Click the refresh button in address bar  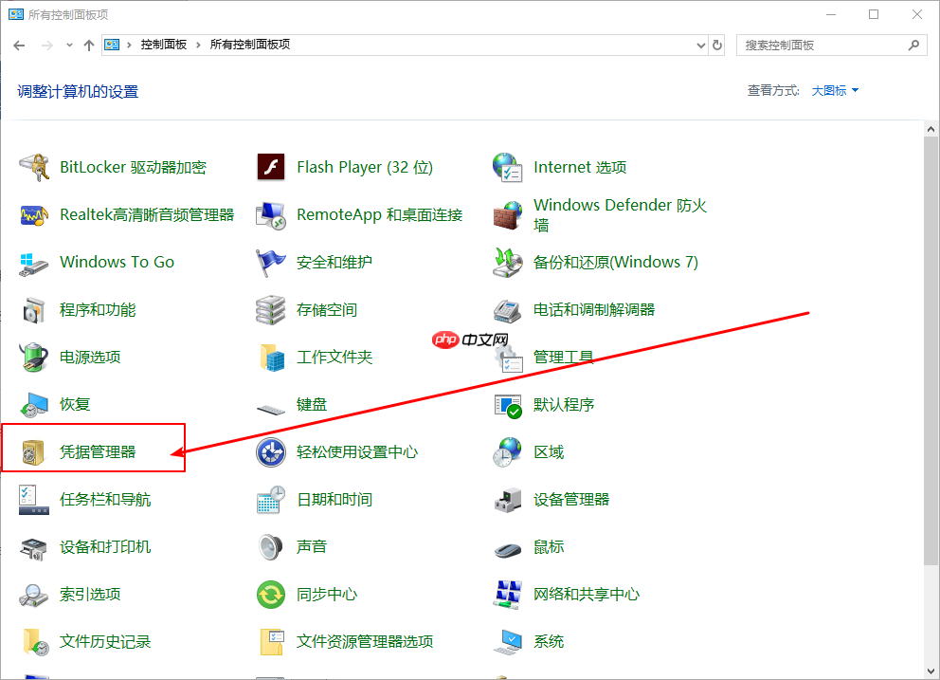pos(717,45)
